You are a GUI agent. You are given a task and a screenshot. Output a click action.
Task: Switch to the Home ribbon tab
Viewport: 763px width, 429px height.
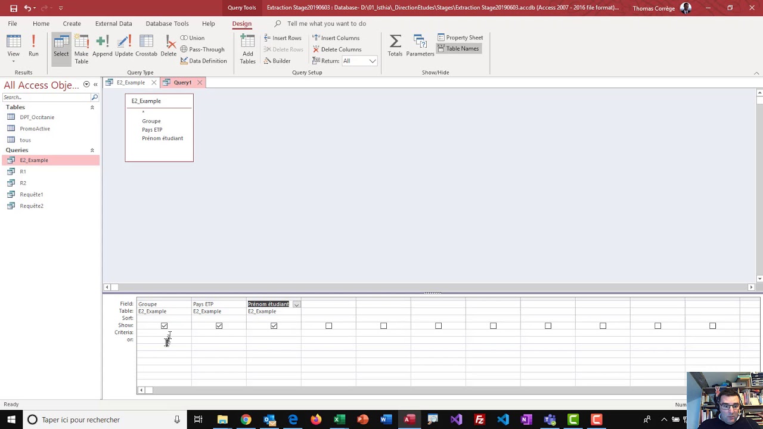pyautogui.click(x=41, y=23)
